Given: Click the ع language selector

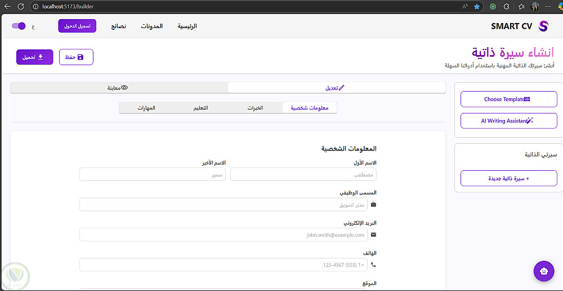Looking at the screenshot, I should point(33,26).
